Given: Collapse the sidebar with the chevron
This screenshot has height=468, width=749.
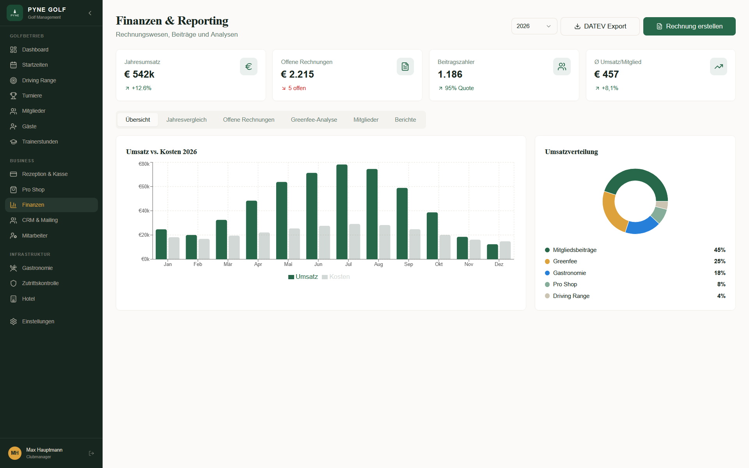Looking at the screenshot, I should coord(90,13).
